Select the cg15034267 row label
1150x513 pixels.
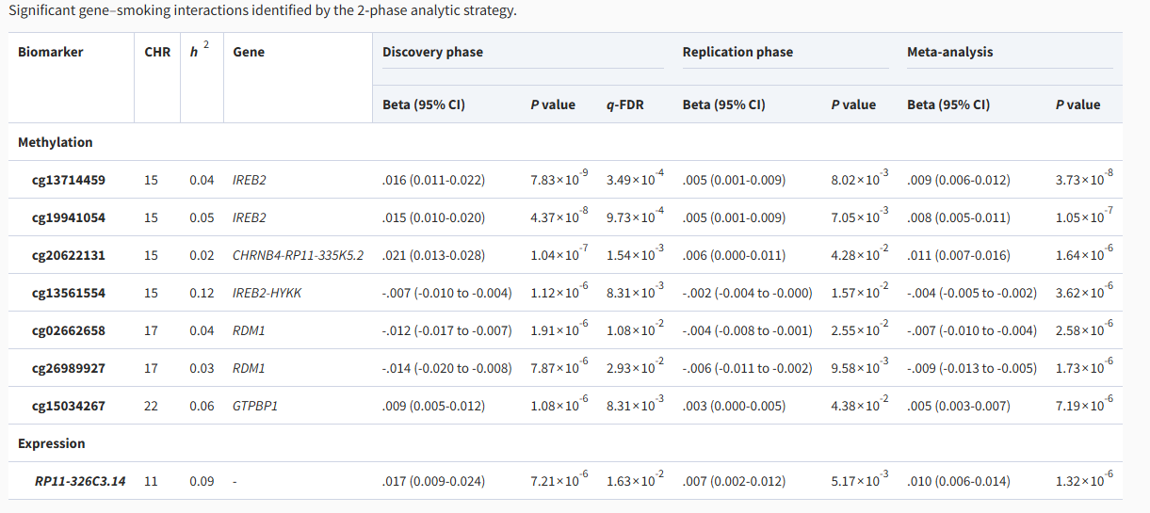click(x=69, y=406)
